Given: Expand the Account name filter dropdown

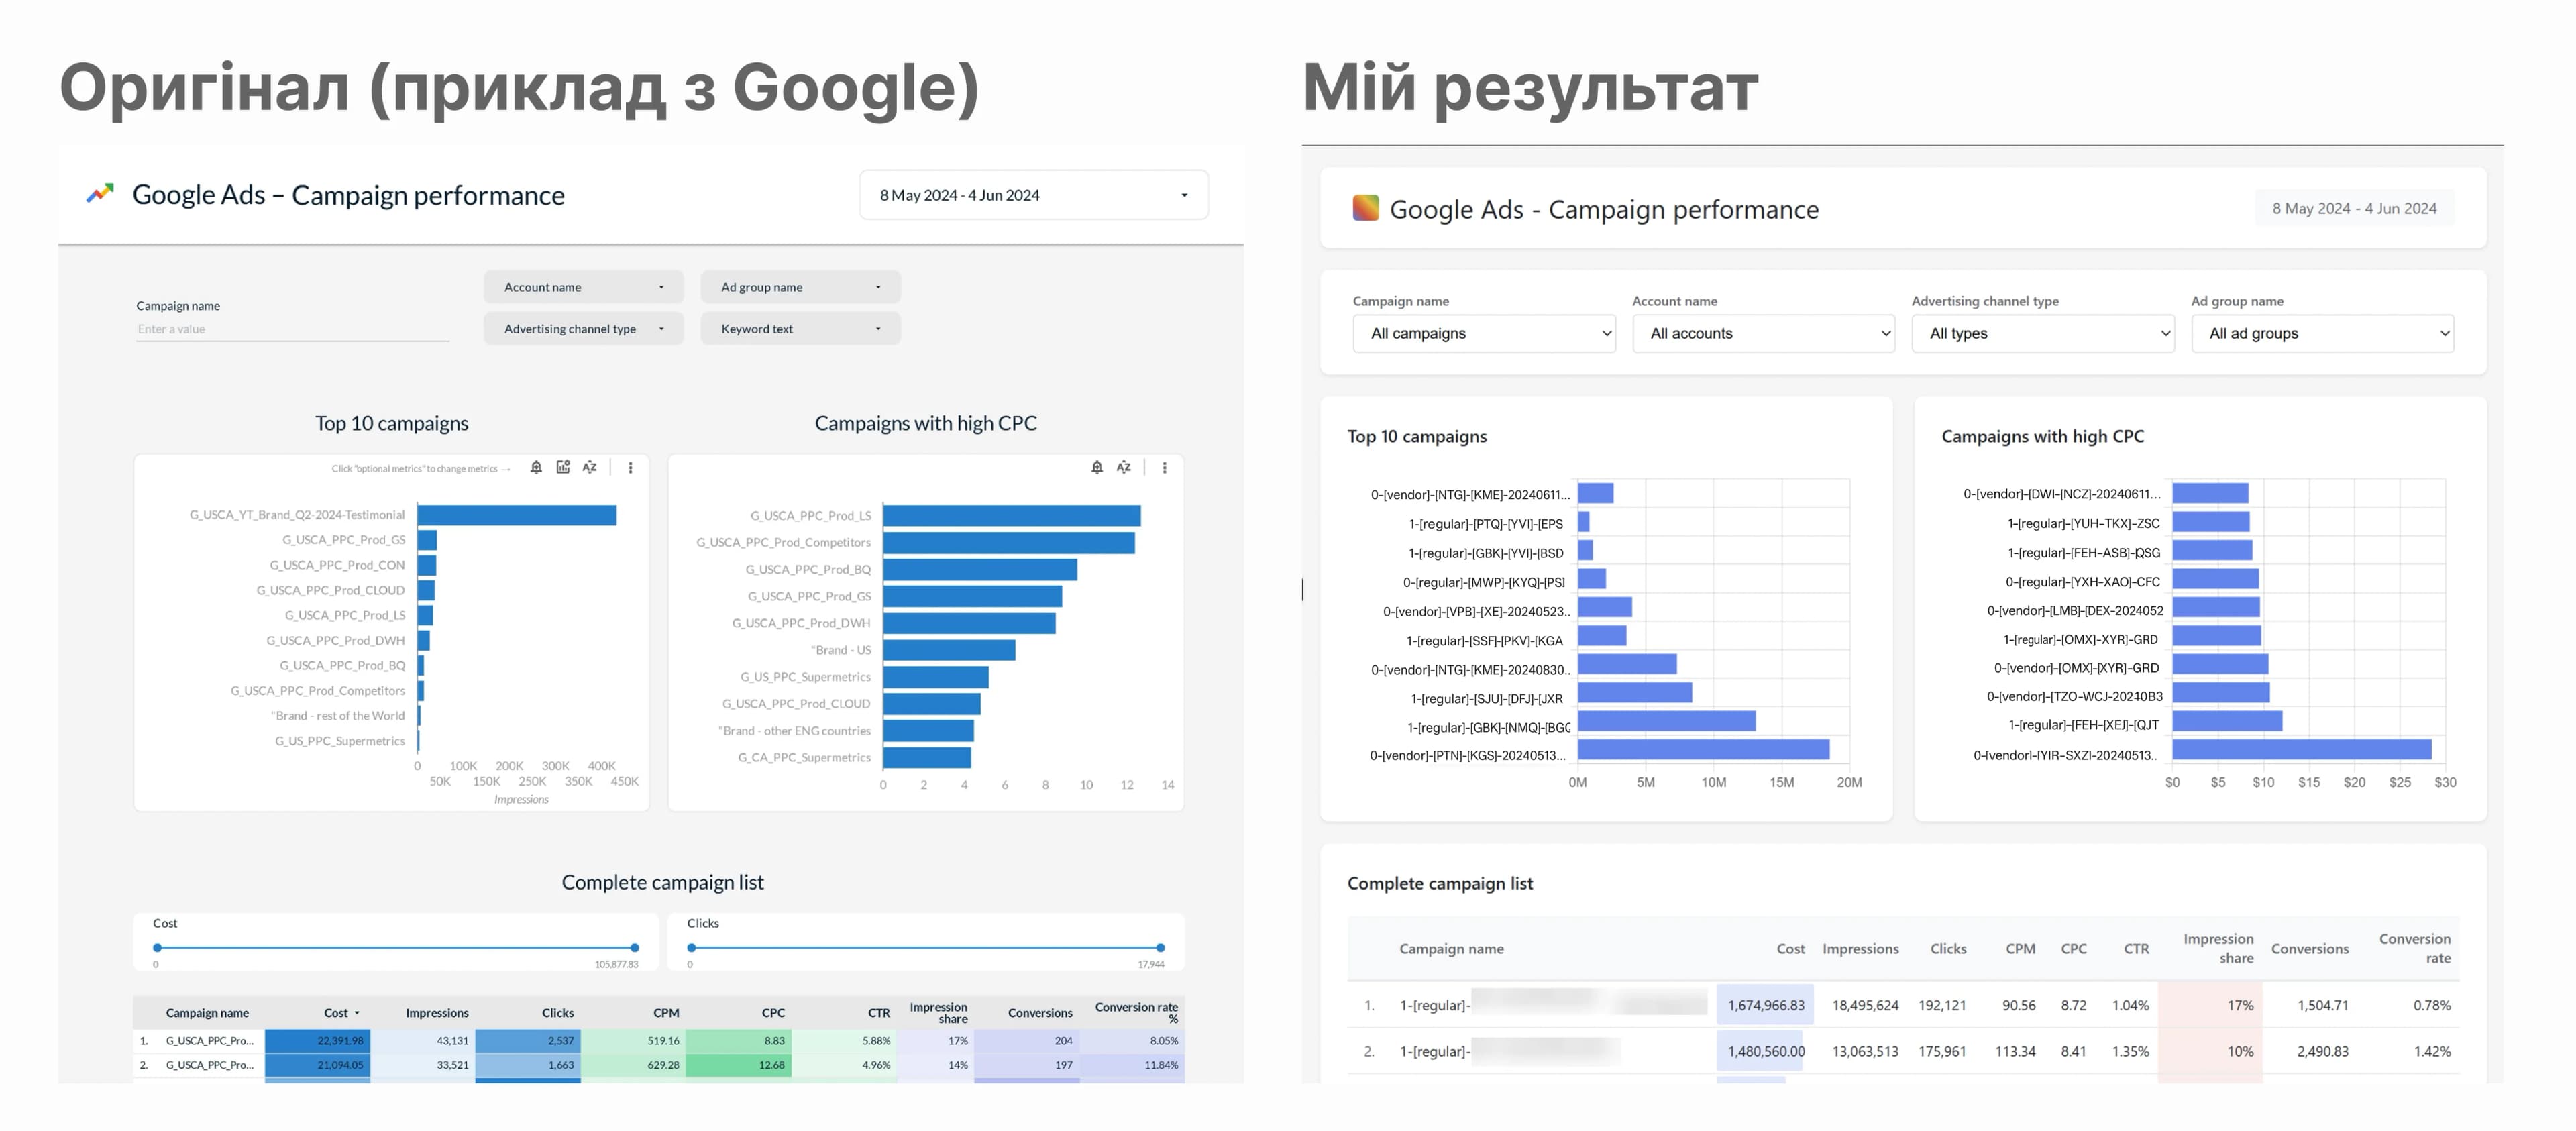Looking at the screenshot, I should click(x=583, y=287).
